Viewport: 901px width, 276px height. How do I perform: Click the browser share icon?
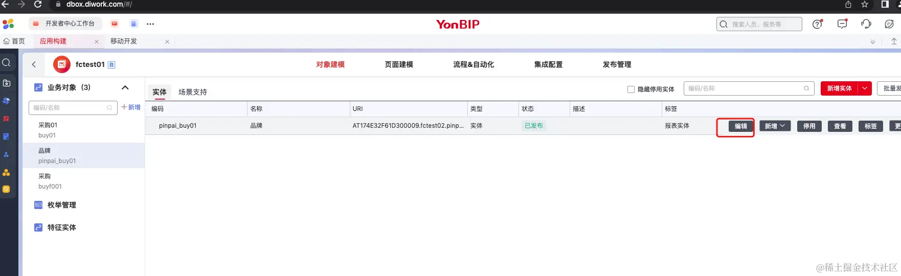click(848, 4)
